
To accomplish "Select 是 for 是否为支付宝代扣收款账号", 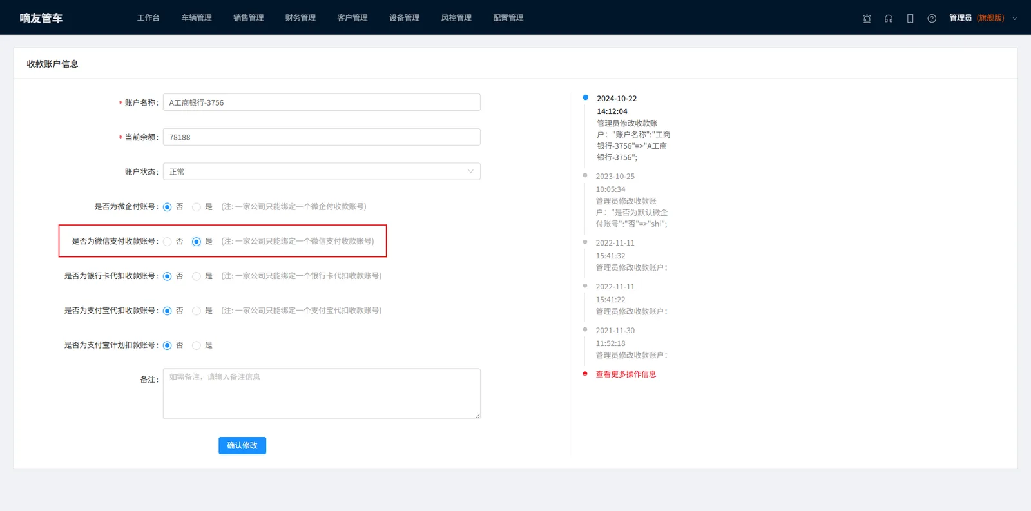I will (197, 311).
